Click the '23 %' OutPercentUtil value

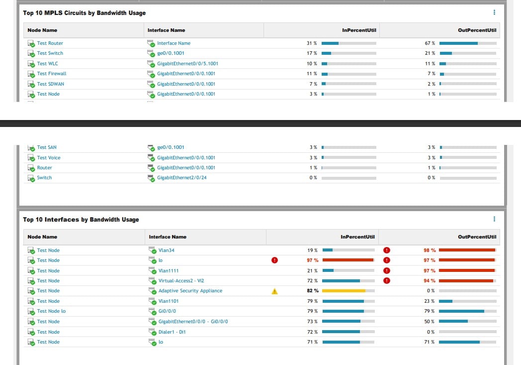[430, 301]
